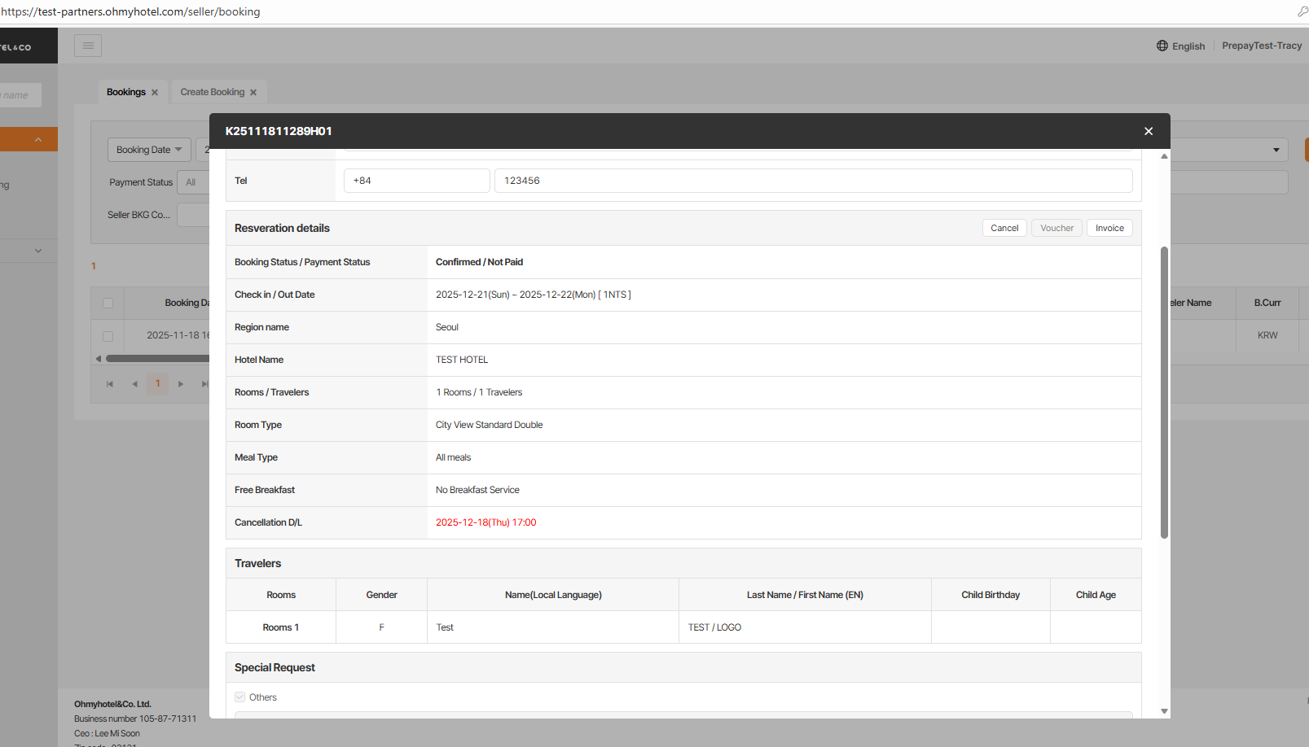Expand the collapsed sidebar menu chevron
The height and width of the screenshot is (747, 1309).
(37, 251)
